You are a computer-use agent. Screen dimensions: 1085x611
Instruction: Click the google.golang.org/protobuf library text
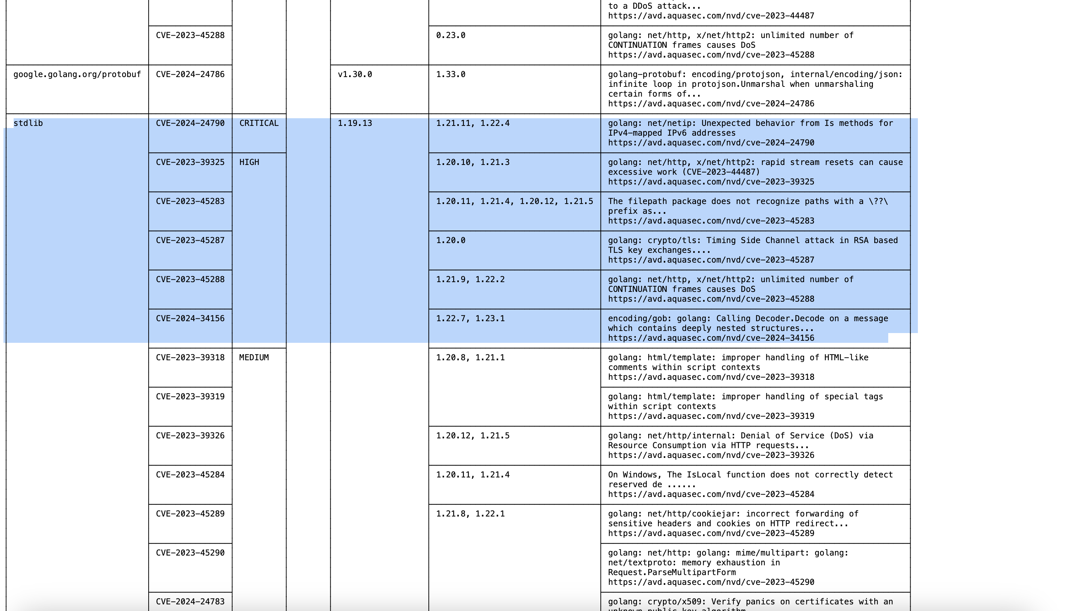77,75
